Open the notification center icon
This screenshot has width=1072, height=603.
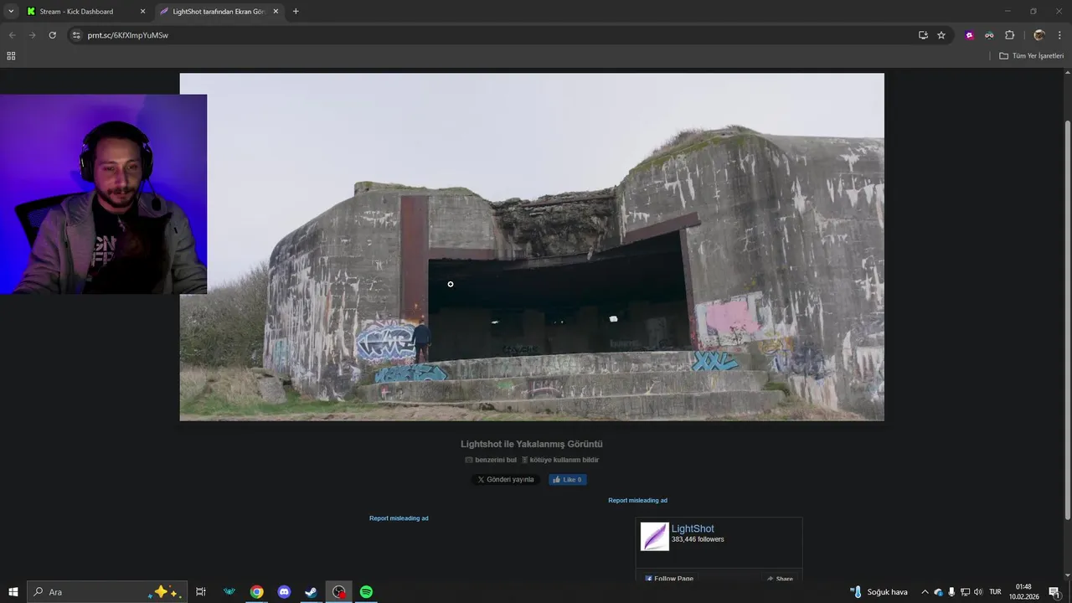pyautogui.click(x=1054, y=592)
